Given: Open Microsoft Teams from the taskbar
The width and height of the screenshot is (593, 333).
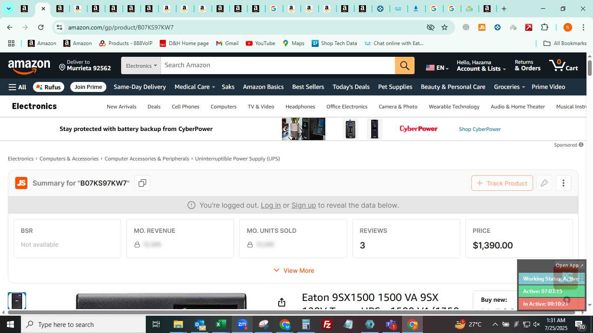Looking at the screenshot, I should 391,324.
